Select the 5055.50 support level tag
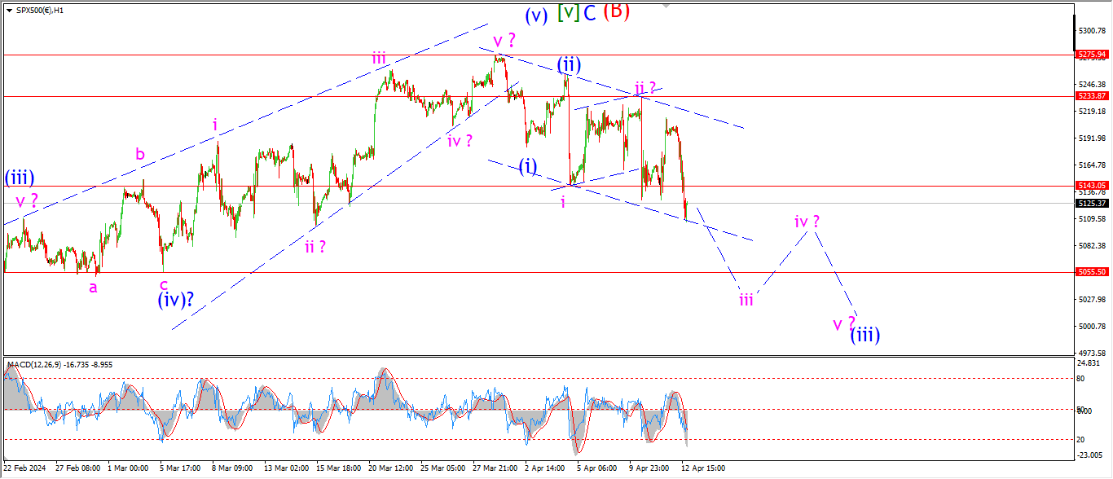This screenshot has width=1113, height=479. pyautogui.click(x=1092, y=272)
